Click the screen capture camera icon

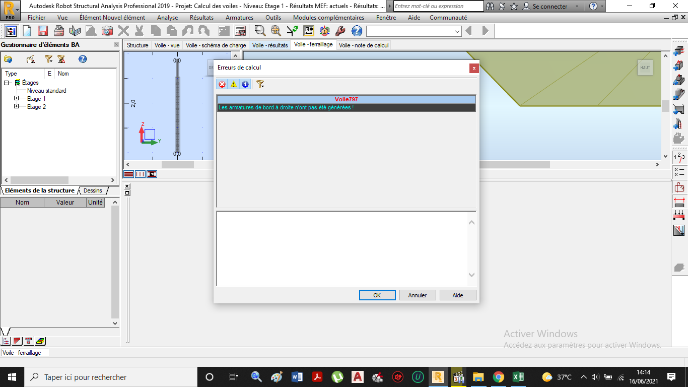(x=107, y=31)
